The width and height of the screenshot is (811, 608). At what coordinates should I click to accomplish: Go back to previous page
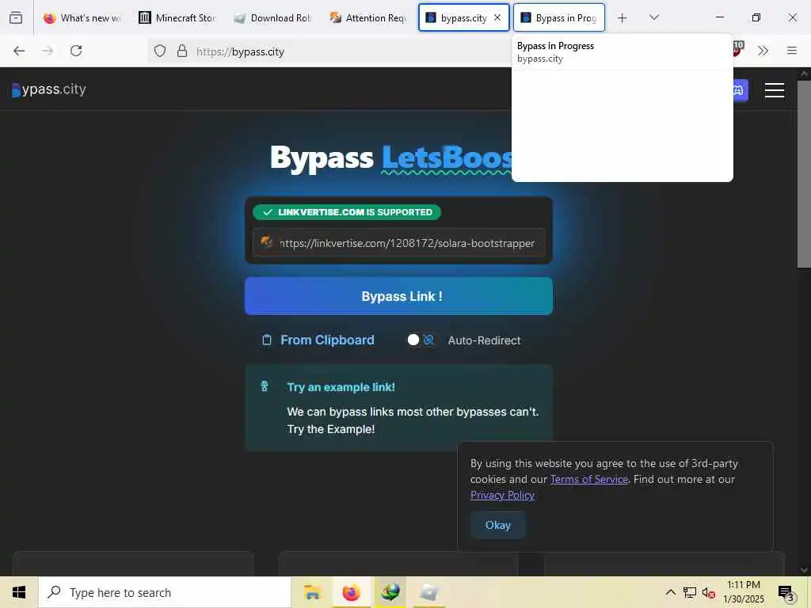tap(19, 51)
